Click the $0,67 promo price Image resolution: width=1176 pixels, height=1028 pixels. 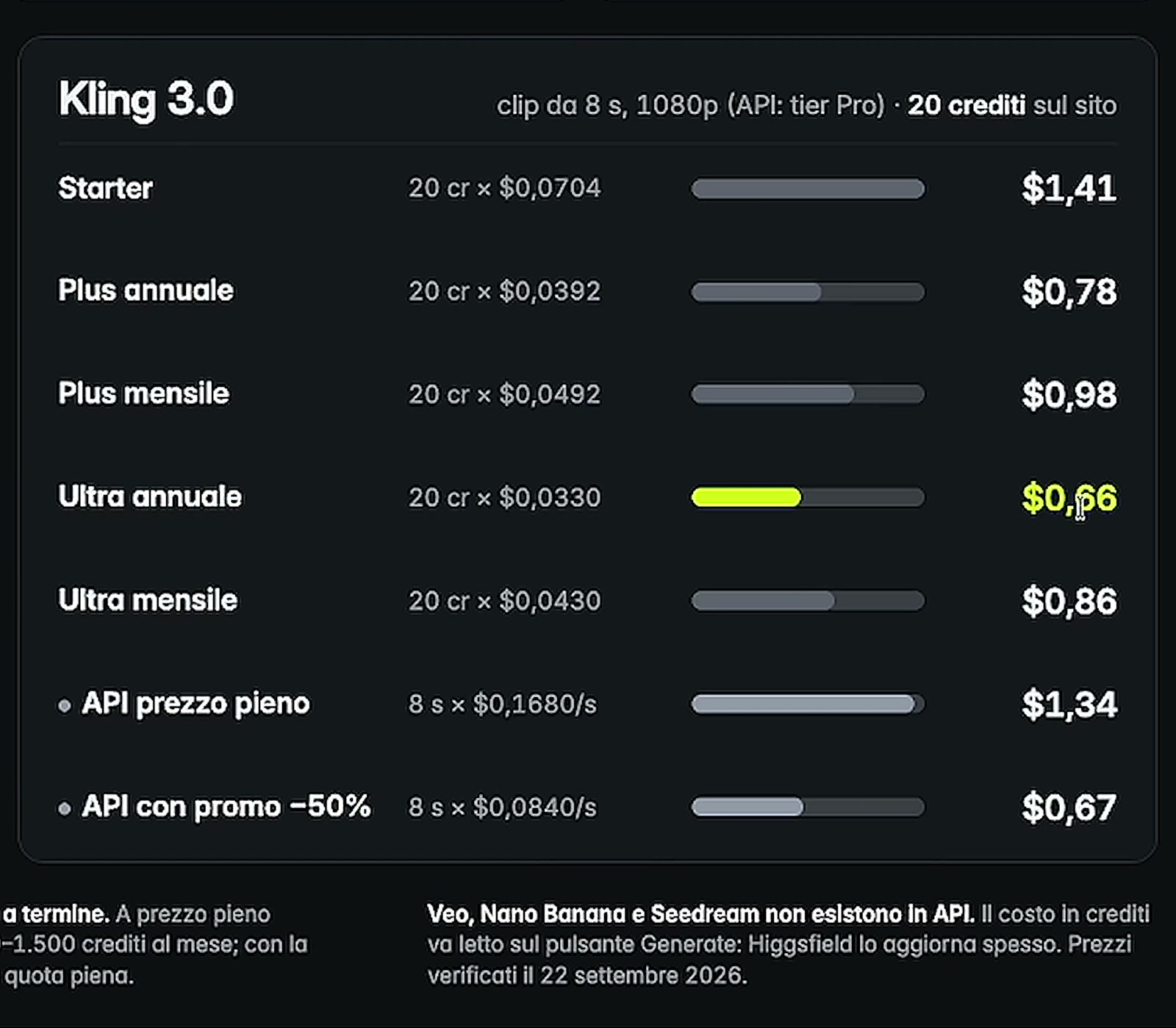coord(1069,807)
